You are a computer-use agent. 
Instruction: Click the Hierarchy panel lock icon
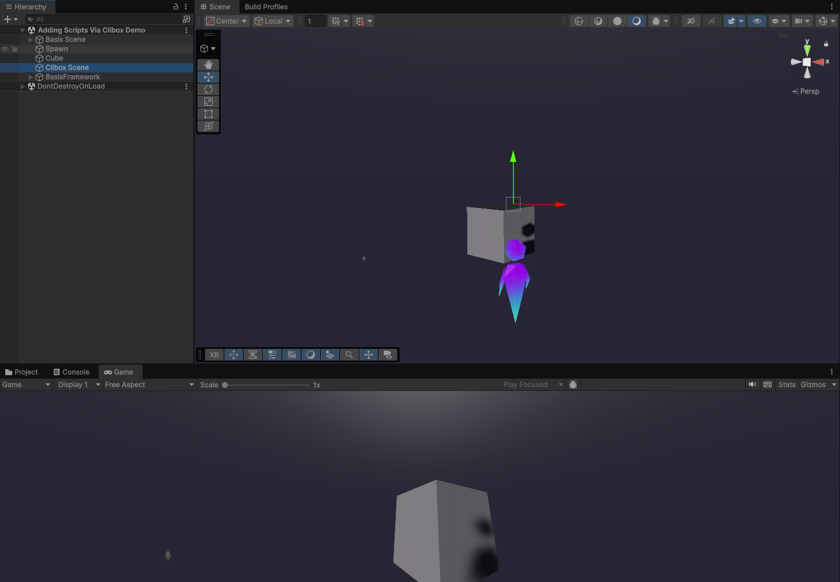tap(175, 7)
